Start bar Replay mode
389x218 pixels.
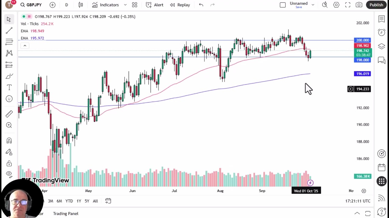180,5
